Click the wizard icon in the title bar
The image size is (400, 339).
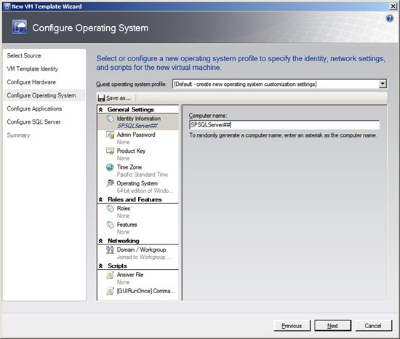(x=7, y=7)
